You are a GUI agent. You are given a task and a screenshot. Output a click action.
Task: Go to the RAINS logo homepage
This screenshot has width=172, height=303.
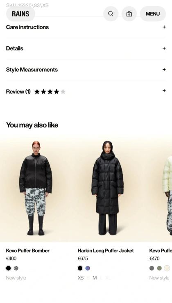click(20, 14)
